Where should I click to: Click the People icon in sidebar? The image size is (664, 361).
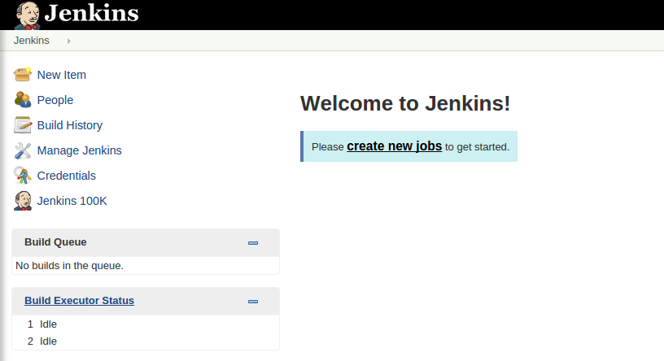pyautogui.click(x=23, y=100)
